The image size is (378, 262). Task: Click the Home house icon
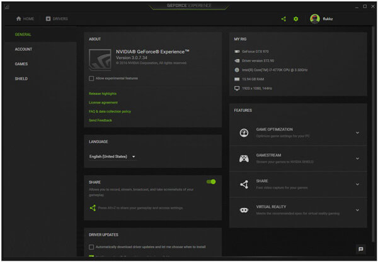tap(18, 18)
